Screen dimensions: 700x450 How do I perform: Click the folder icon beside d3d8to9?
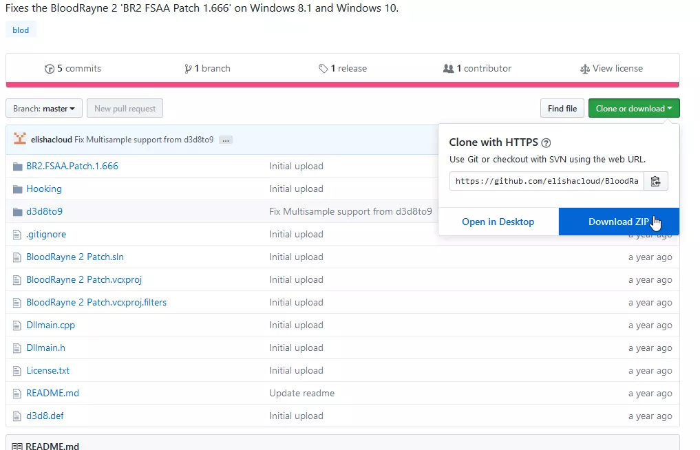(17, 212)
